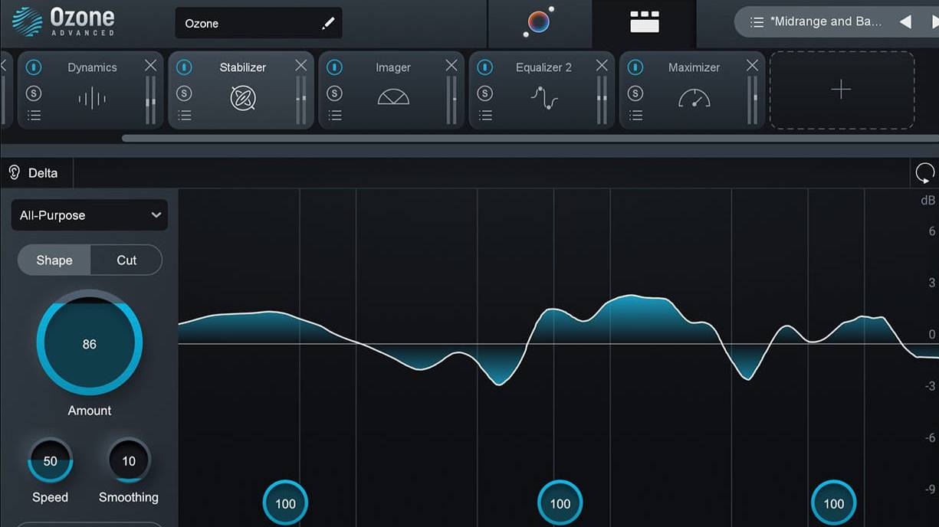
Task: Solo the Dynamics module
Action: coord(34,93)
